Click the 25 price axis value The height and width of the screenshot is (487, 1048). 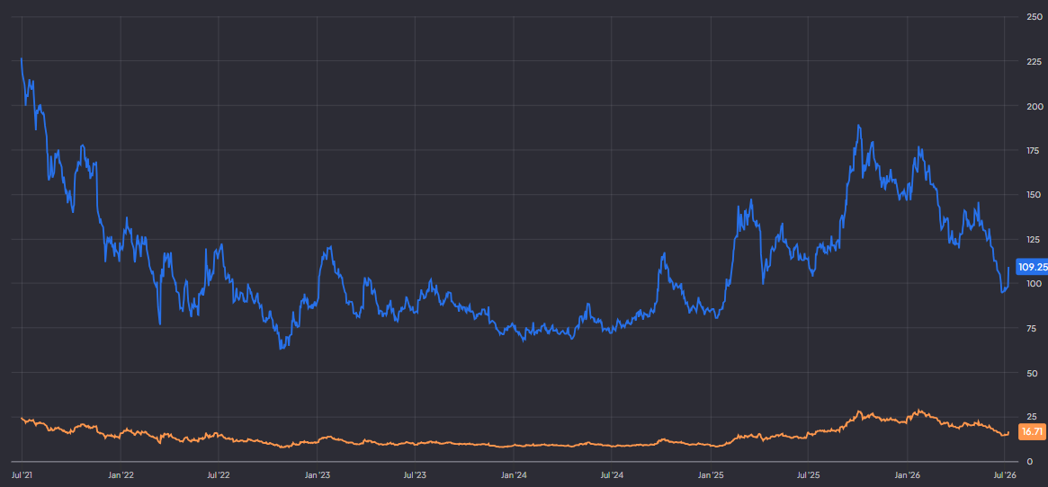(1030, 417)
